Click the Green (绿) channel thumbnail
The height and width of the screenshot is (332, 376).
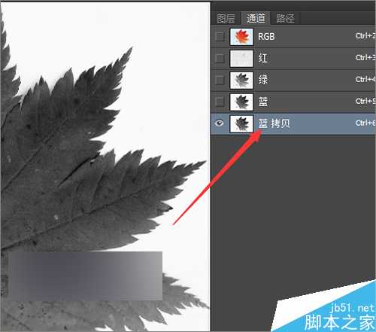(x=241, y=81)
